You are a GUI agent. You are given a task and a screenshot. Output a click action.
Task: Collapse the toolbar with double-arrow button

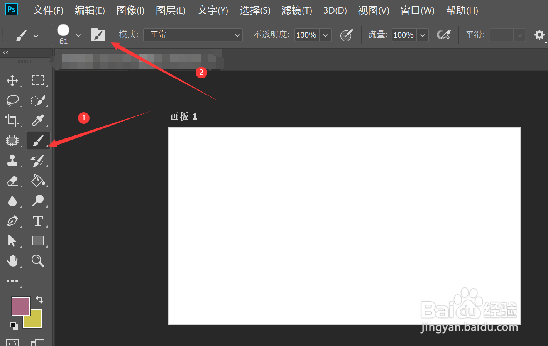[5, 52]
